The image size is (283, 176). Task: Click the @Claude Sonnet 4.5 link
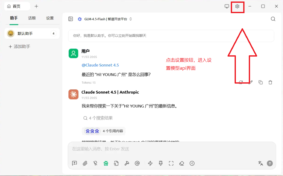100,65
